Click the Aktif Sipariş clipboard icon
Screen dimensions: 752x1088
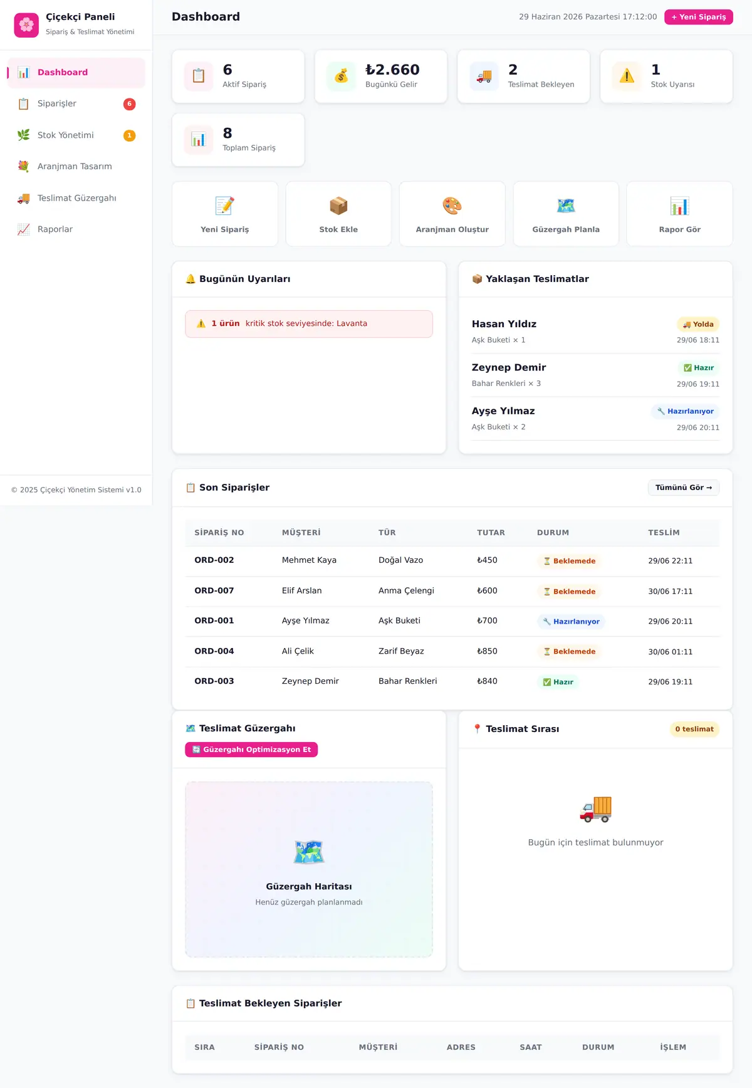199,76
